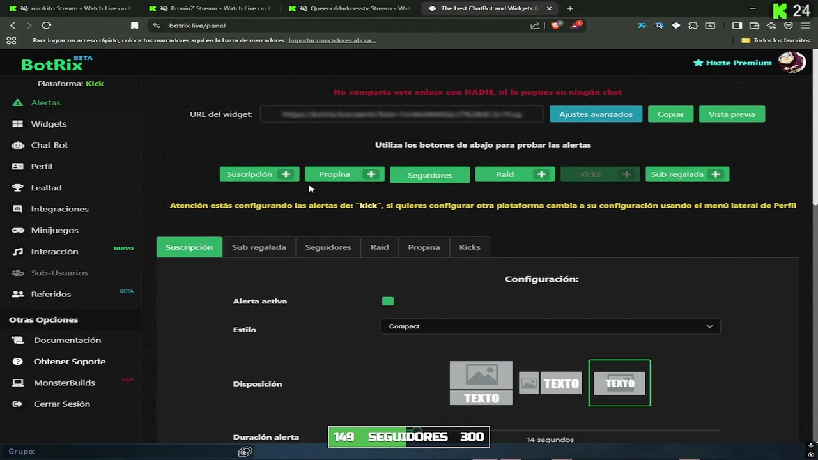818x460 pixels.
Task: Select text-over-image layout option
Action: 619,383
